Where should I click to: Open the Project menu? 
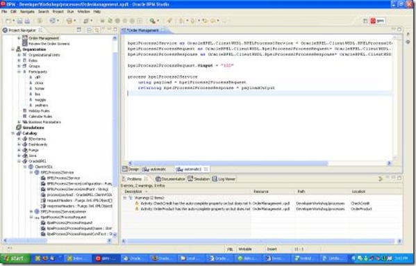[x=58, y=12]
